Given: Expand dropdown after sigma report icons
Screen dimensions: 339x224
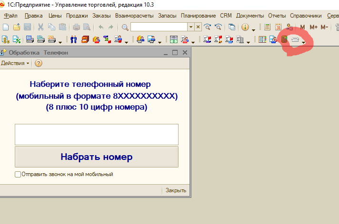Looking at the screenshot, I should 248,42.
